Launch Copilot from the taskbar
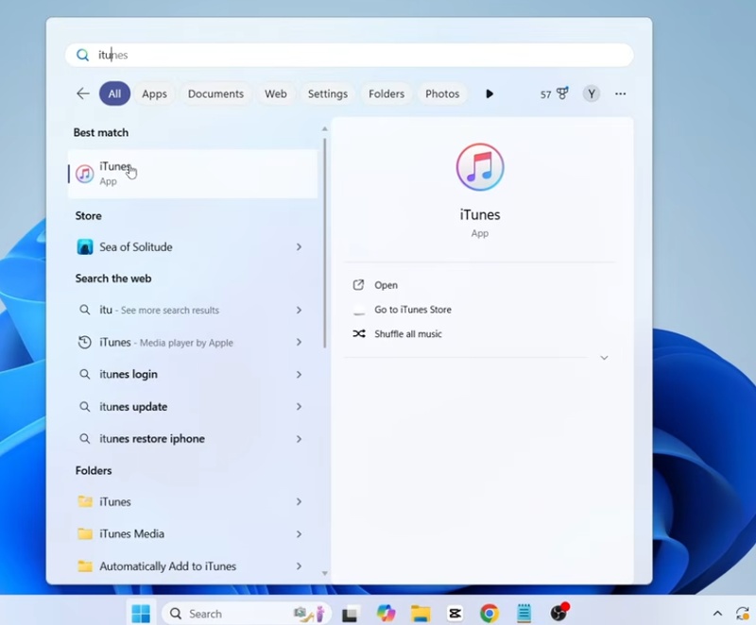The height and width of the screenshot is (625, 756). click(386, 614)
